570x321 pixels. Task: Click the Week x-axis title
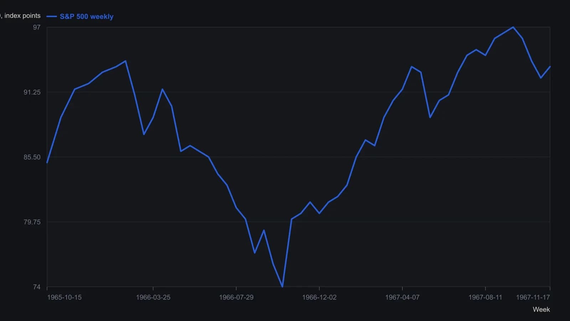541,310
